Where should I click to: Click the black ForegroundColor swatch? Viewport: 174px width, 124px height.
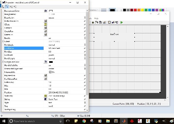coord(51,62)
